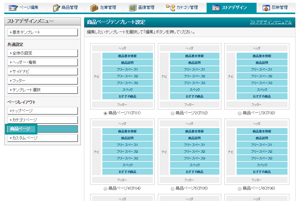Click the 在庫管理 boxes icon
Viewport: 297px width, 201px height.
(94, 8)
